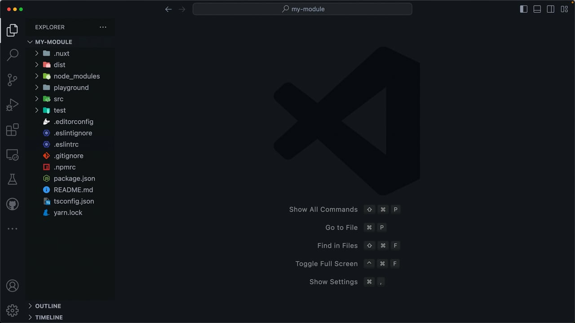
Task: Expand the OUTLINE section
Action: coord(70,306)
